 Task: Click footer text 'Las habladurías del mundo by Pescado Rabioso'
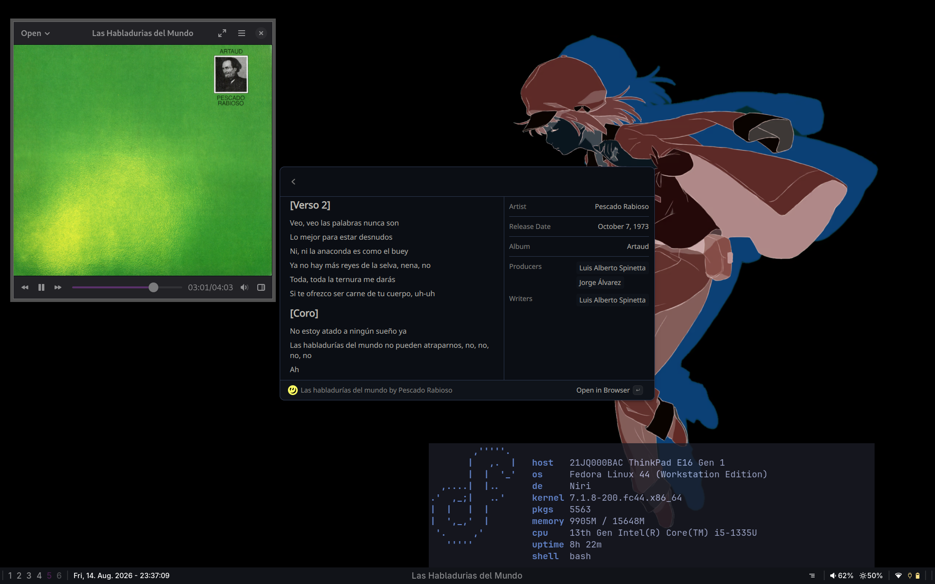point(376,390)
